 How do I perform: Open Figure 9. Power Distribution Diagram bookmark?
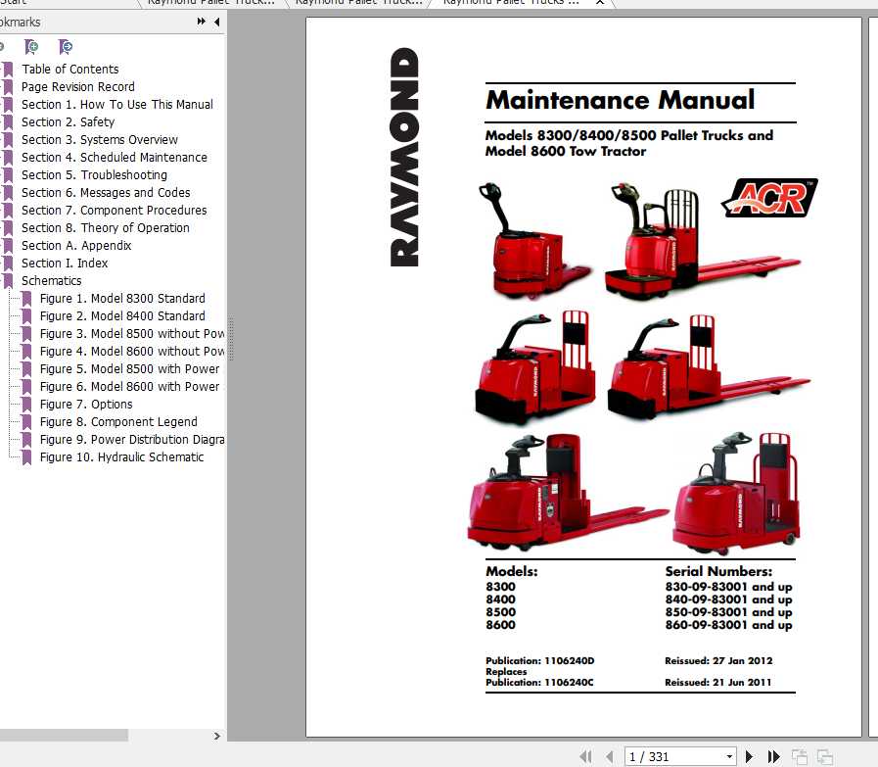click(131, 440)
